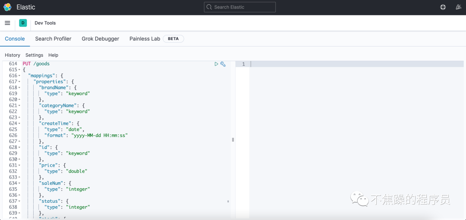Screen dimensions: 466x220
Task: Click the "keyword" value on line 619
Action: (78, 93)
